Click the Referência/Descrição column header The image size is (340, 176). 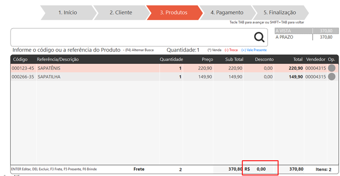(x=58, y=59)
